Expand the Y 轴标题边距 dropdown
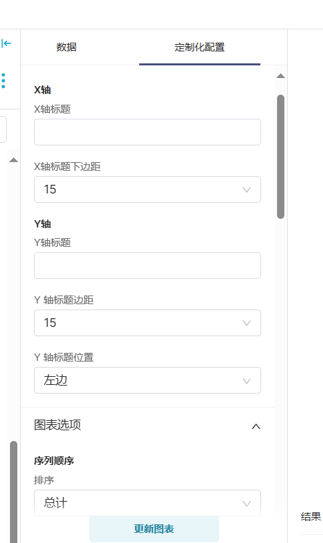The width and height of the screenshot is (323, 543). tap(147, 323)
